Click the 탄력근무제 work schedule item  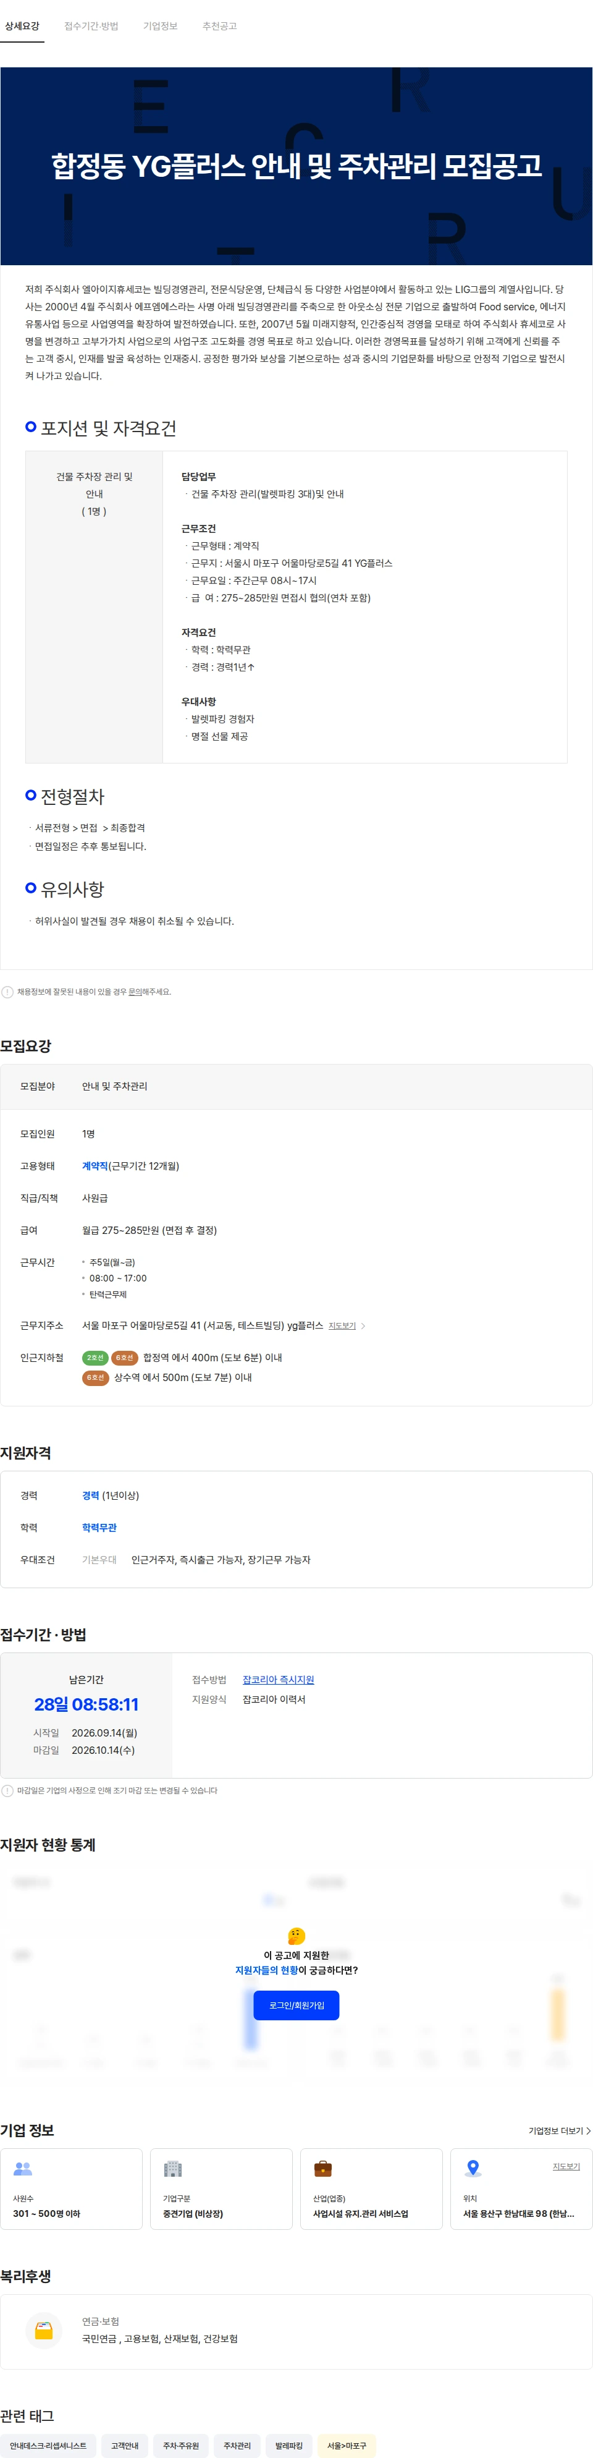[107, 1294]
